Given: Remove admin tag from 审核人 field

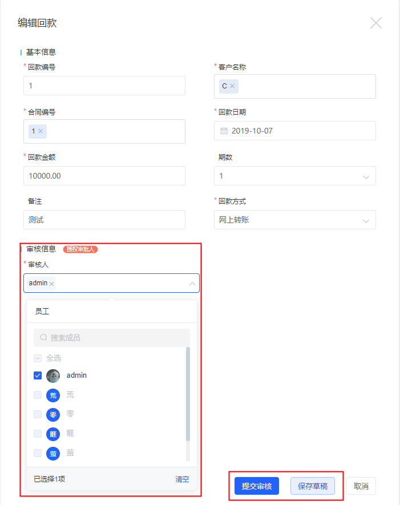Looking at the screenshot, I should pos(51,284).
